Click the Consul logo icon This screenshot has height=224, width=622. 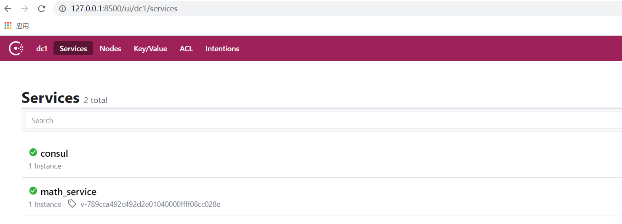[x=16, y=48]
